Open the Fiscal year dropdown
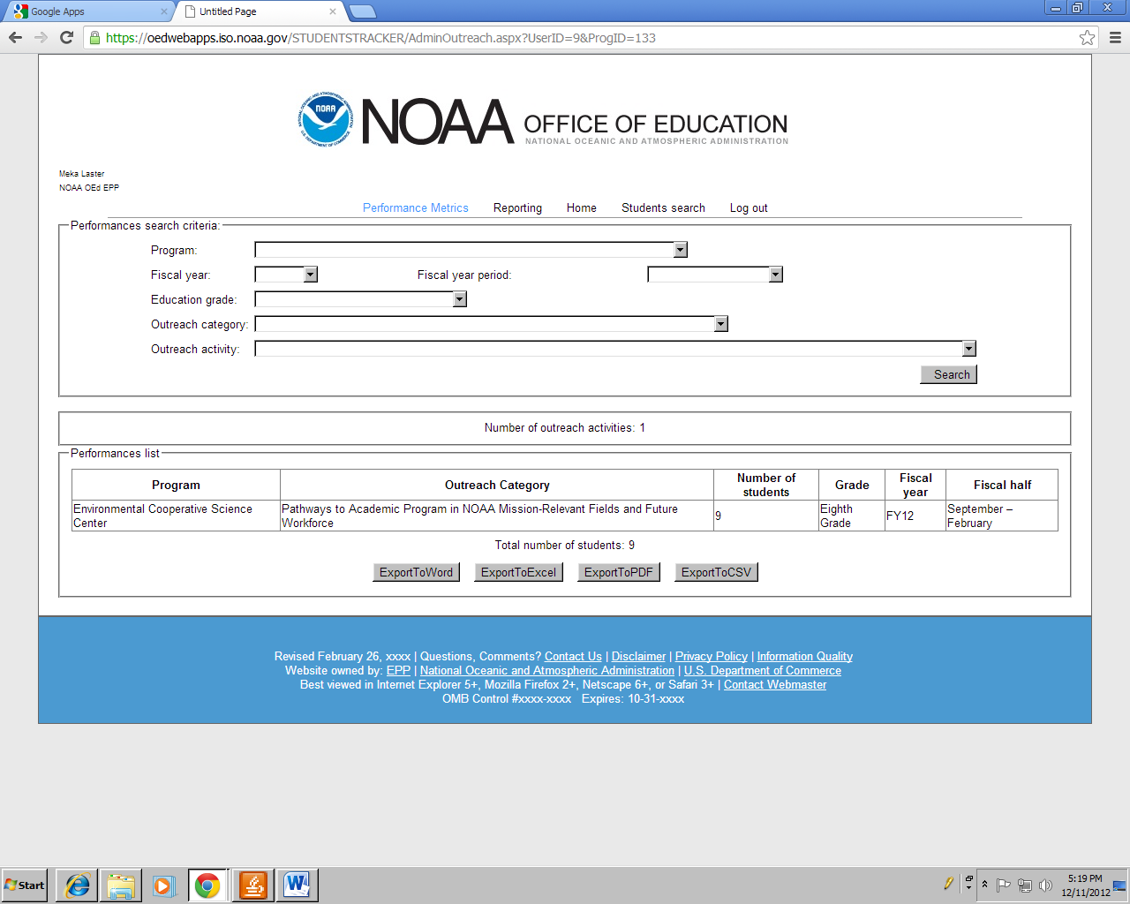This screenshot has height=904, width=1130. coord(310,275)
